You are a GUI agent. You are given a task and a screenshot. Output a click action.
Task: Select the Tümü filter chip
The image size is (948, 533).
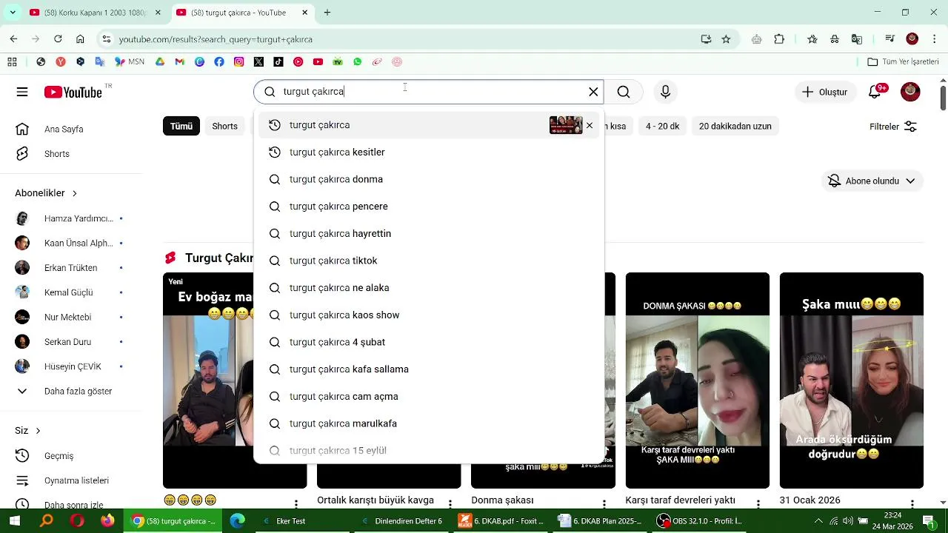181,126
